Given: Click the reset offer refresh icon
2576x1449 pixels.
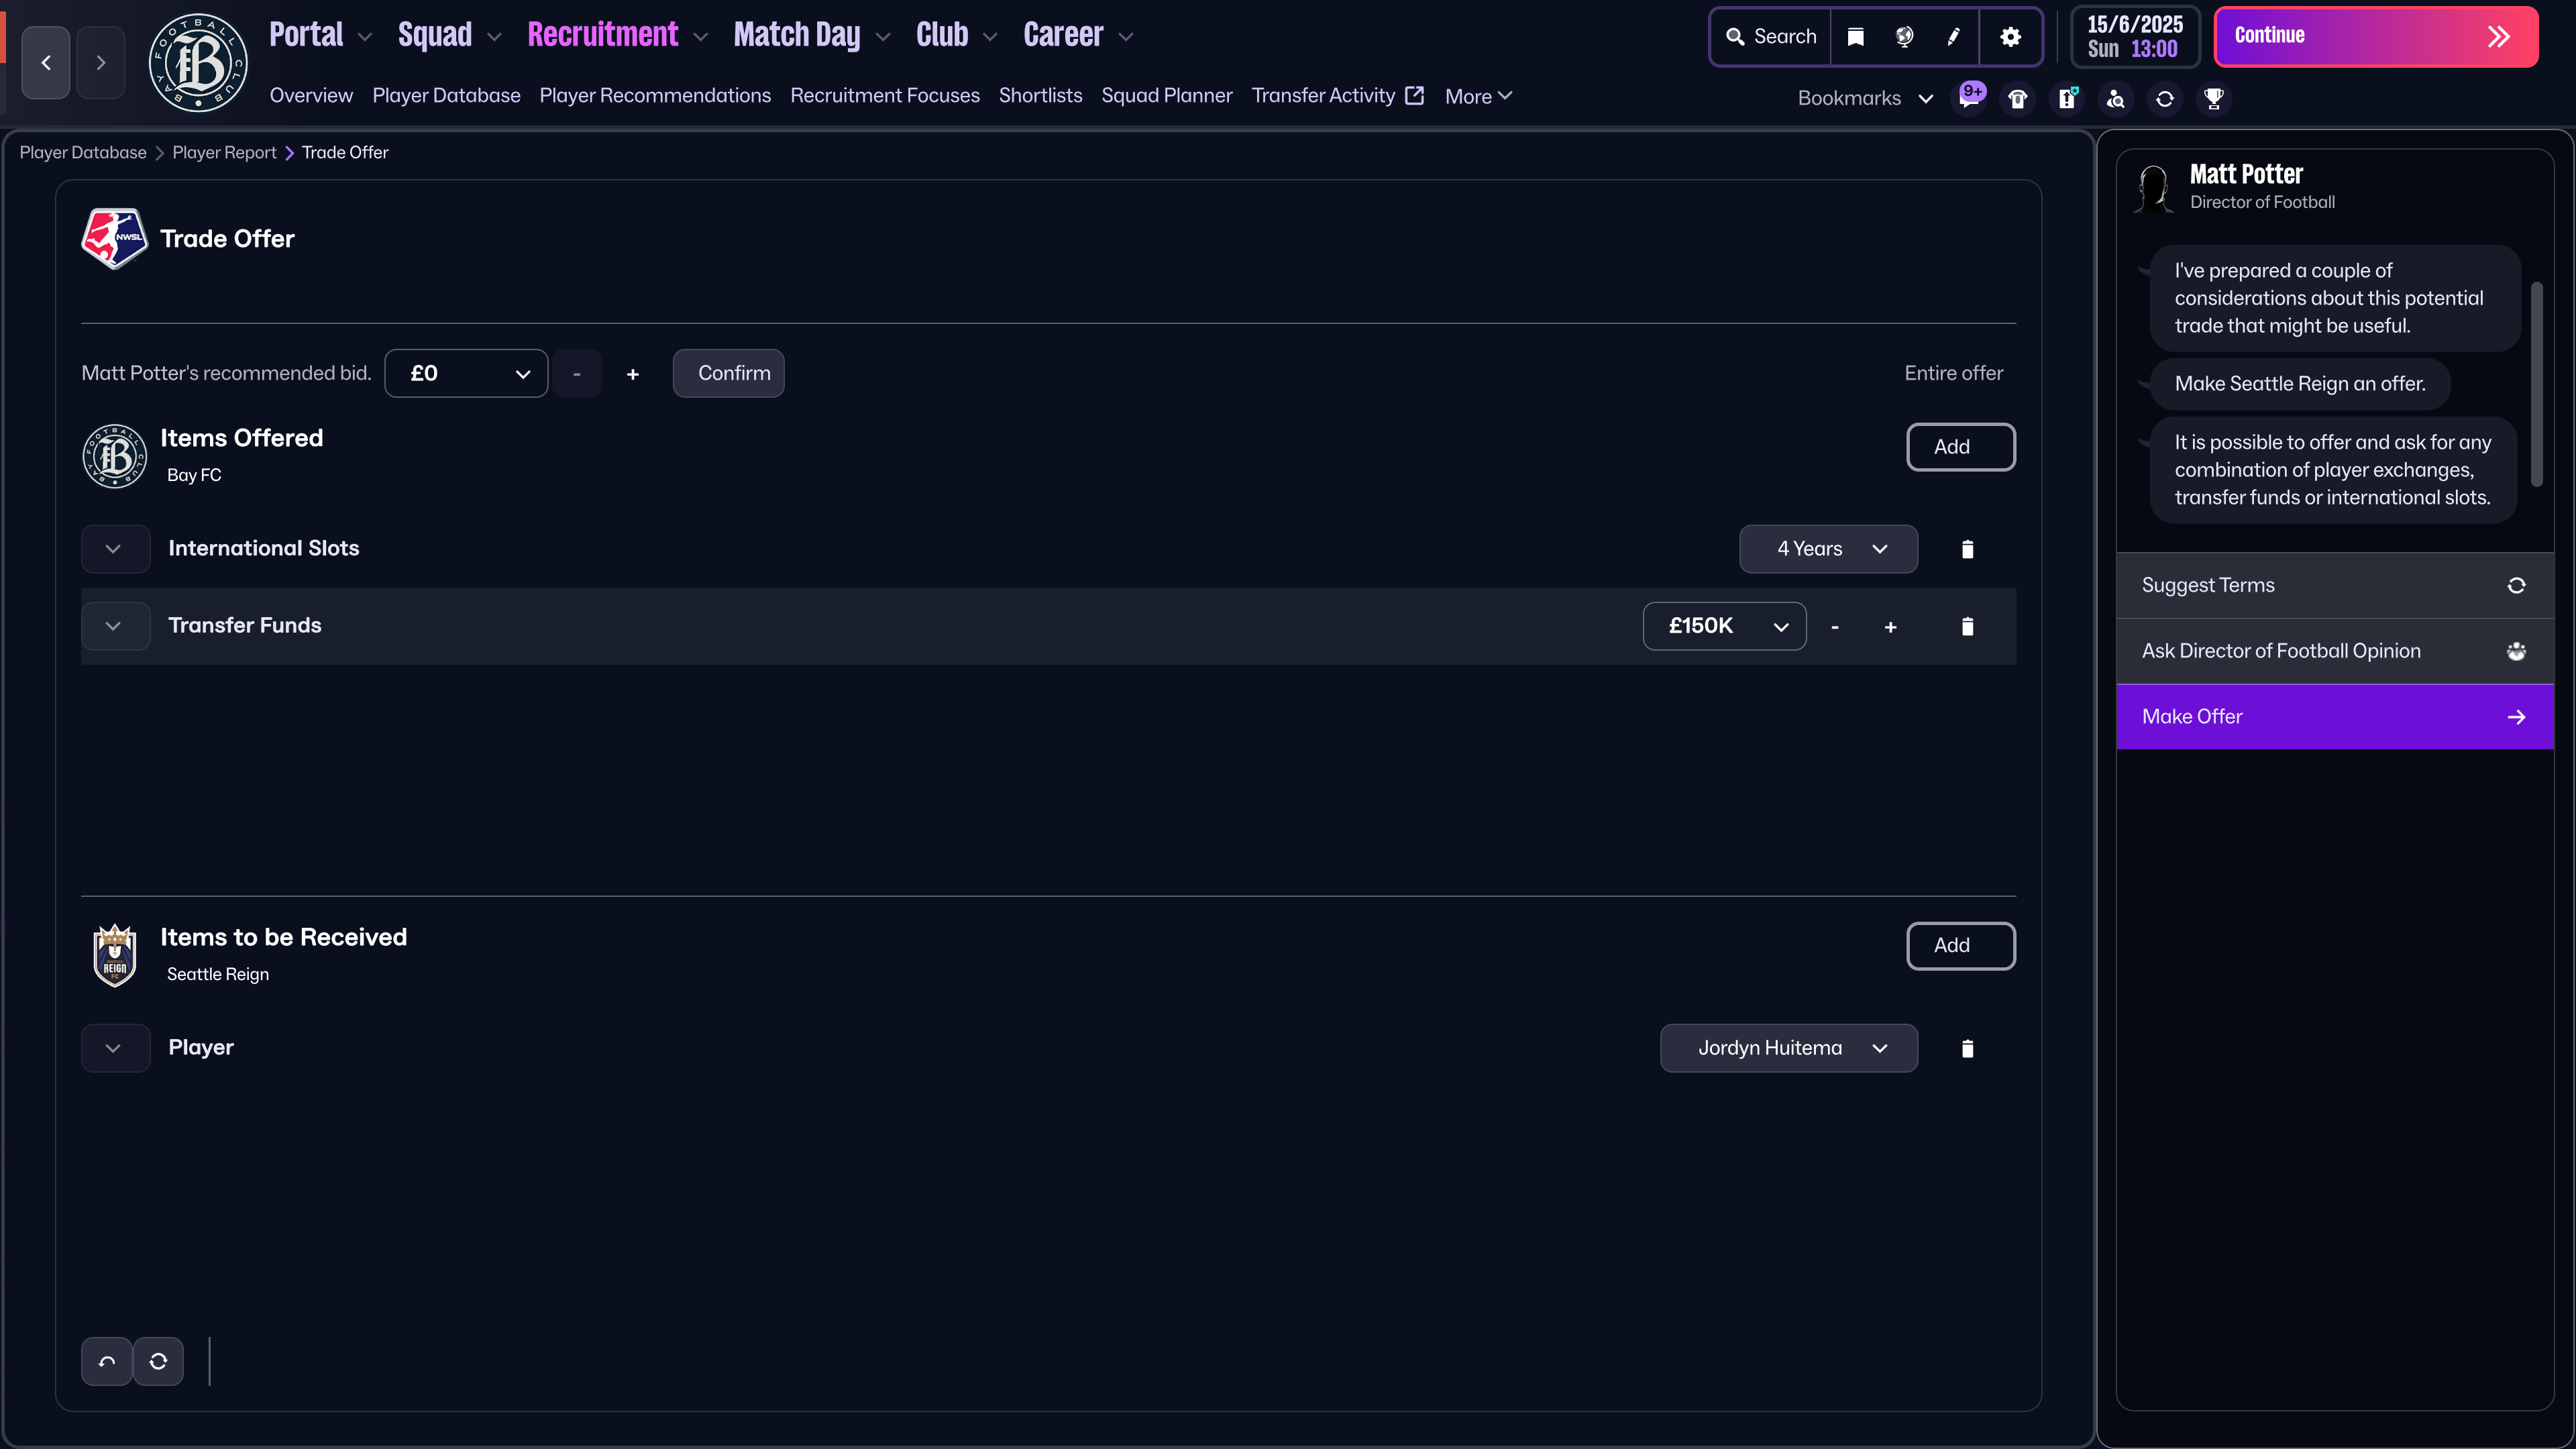Looking at the screenshot, I should tap(158, 1361).
